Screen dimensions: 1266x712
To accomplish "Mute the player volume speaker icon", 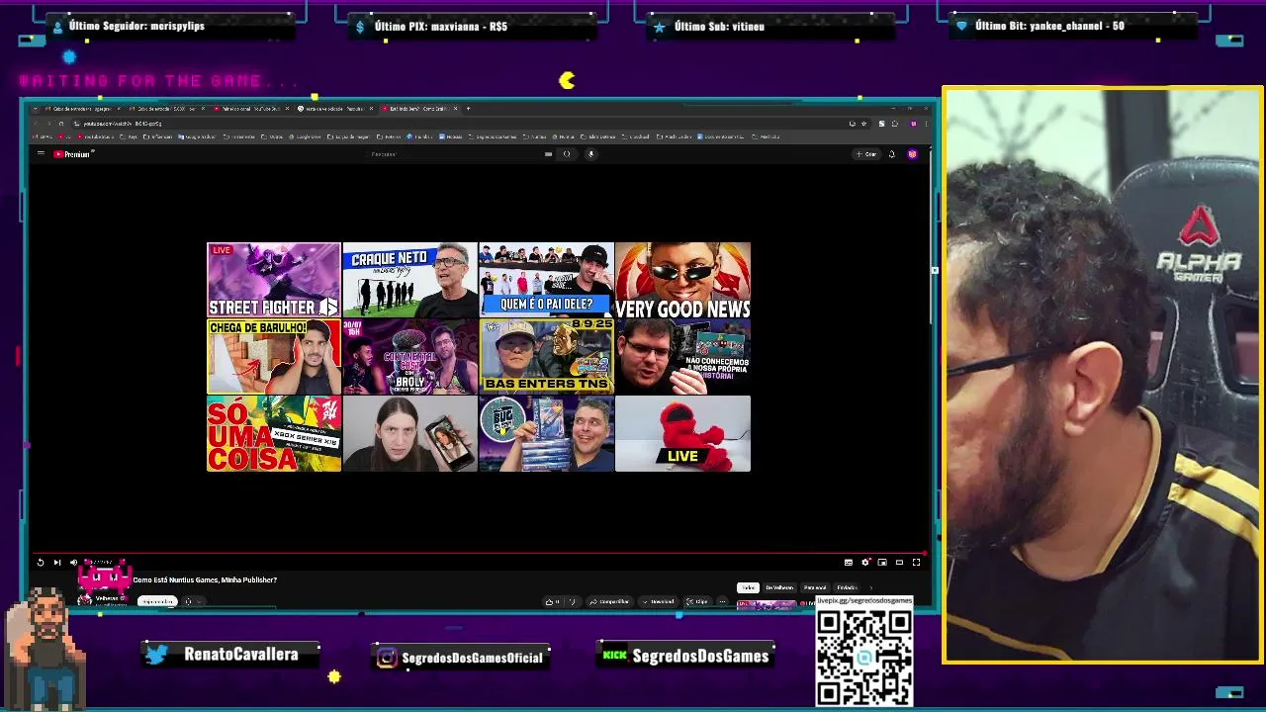I will click(73, 562).
